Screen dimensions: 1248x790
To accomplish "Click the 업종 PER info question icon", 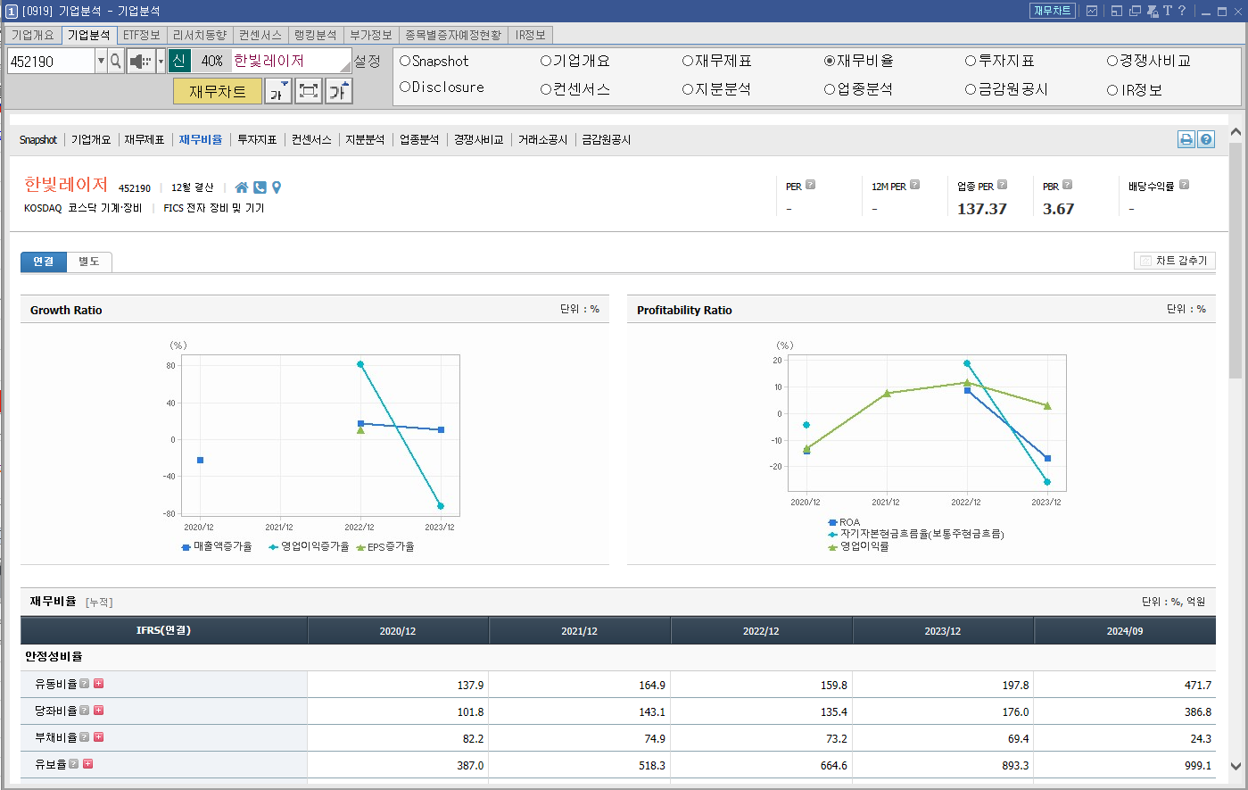I will 1002,185.
